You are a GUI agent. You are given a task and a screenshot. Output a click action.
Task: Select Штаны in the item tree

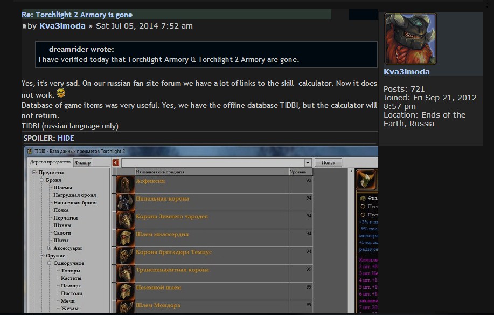click(x=62, y=225)
